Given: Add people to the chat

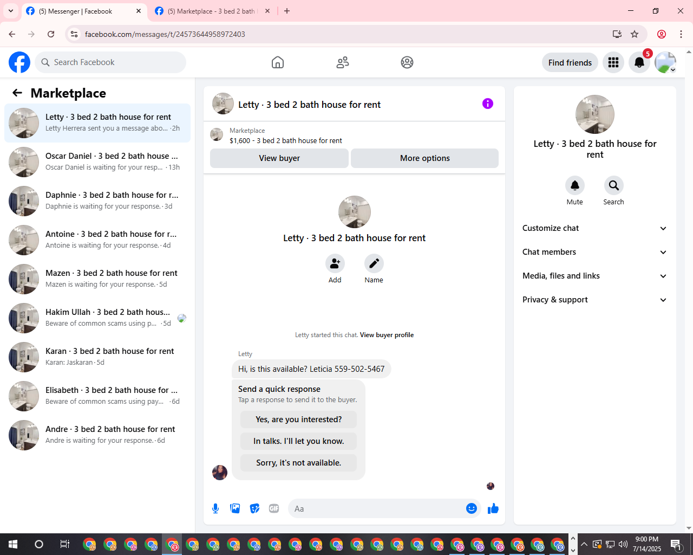Looking at the screenshot, I should [x=335, y=263].
